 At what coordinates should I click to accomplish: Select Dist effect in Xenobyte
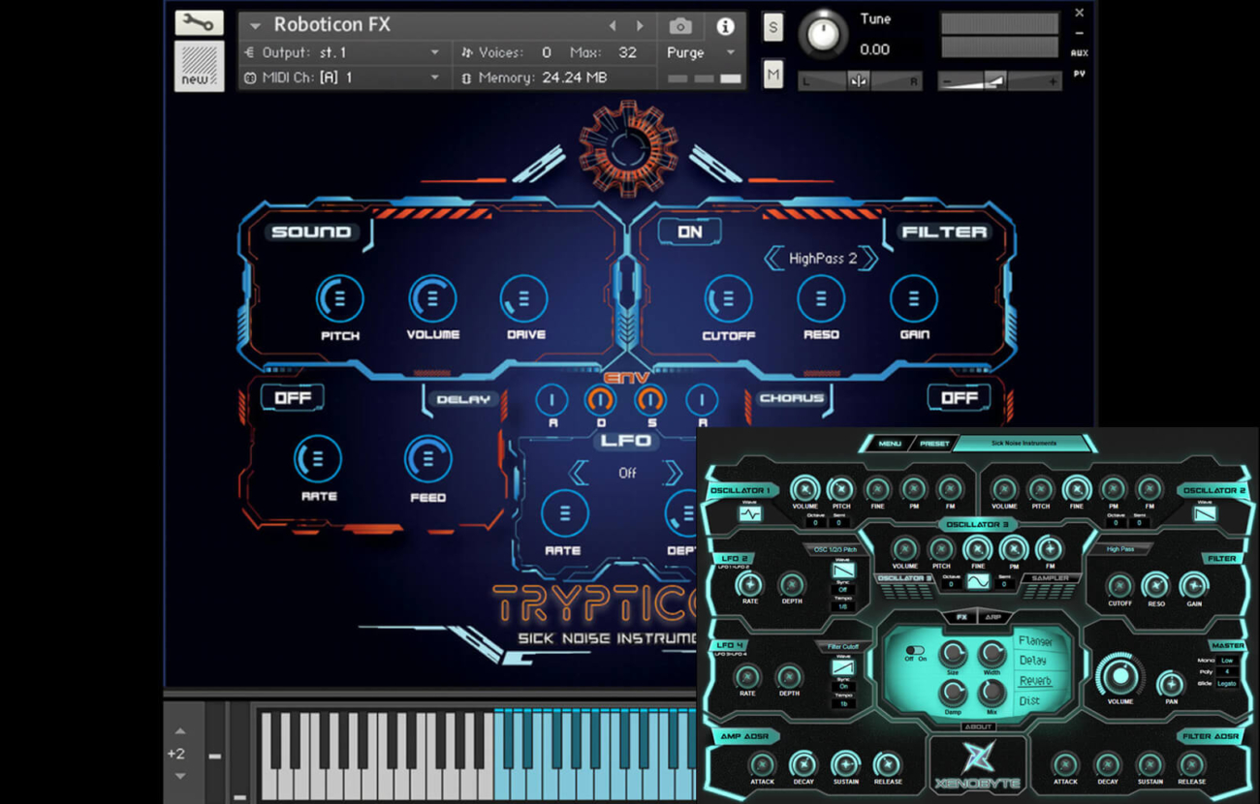click(x=1029, y=701)
